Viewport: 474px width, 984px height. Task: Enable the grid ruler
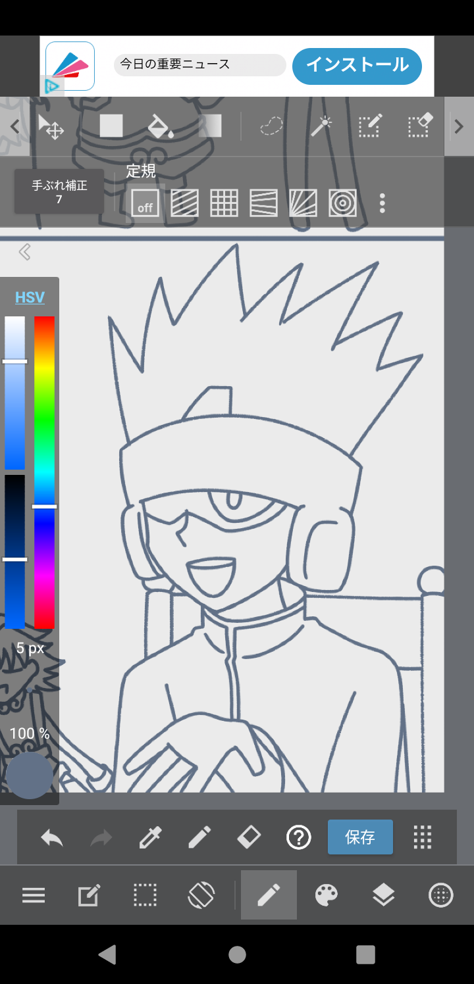(x=224, y=203)
